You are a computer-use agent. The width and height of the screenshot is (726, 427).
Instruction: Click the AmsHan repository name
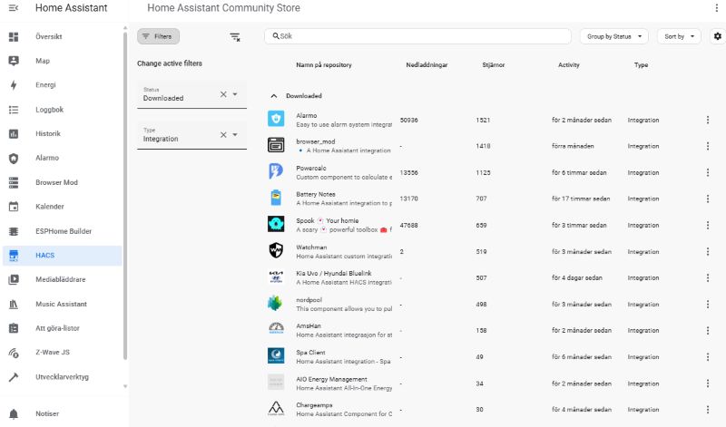point(309,326)
